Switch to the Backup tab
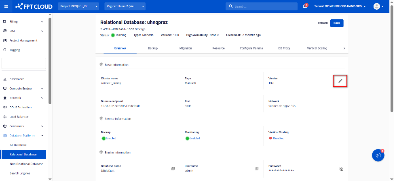Viewport: 395px width, 182px height. (153, 48)
